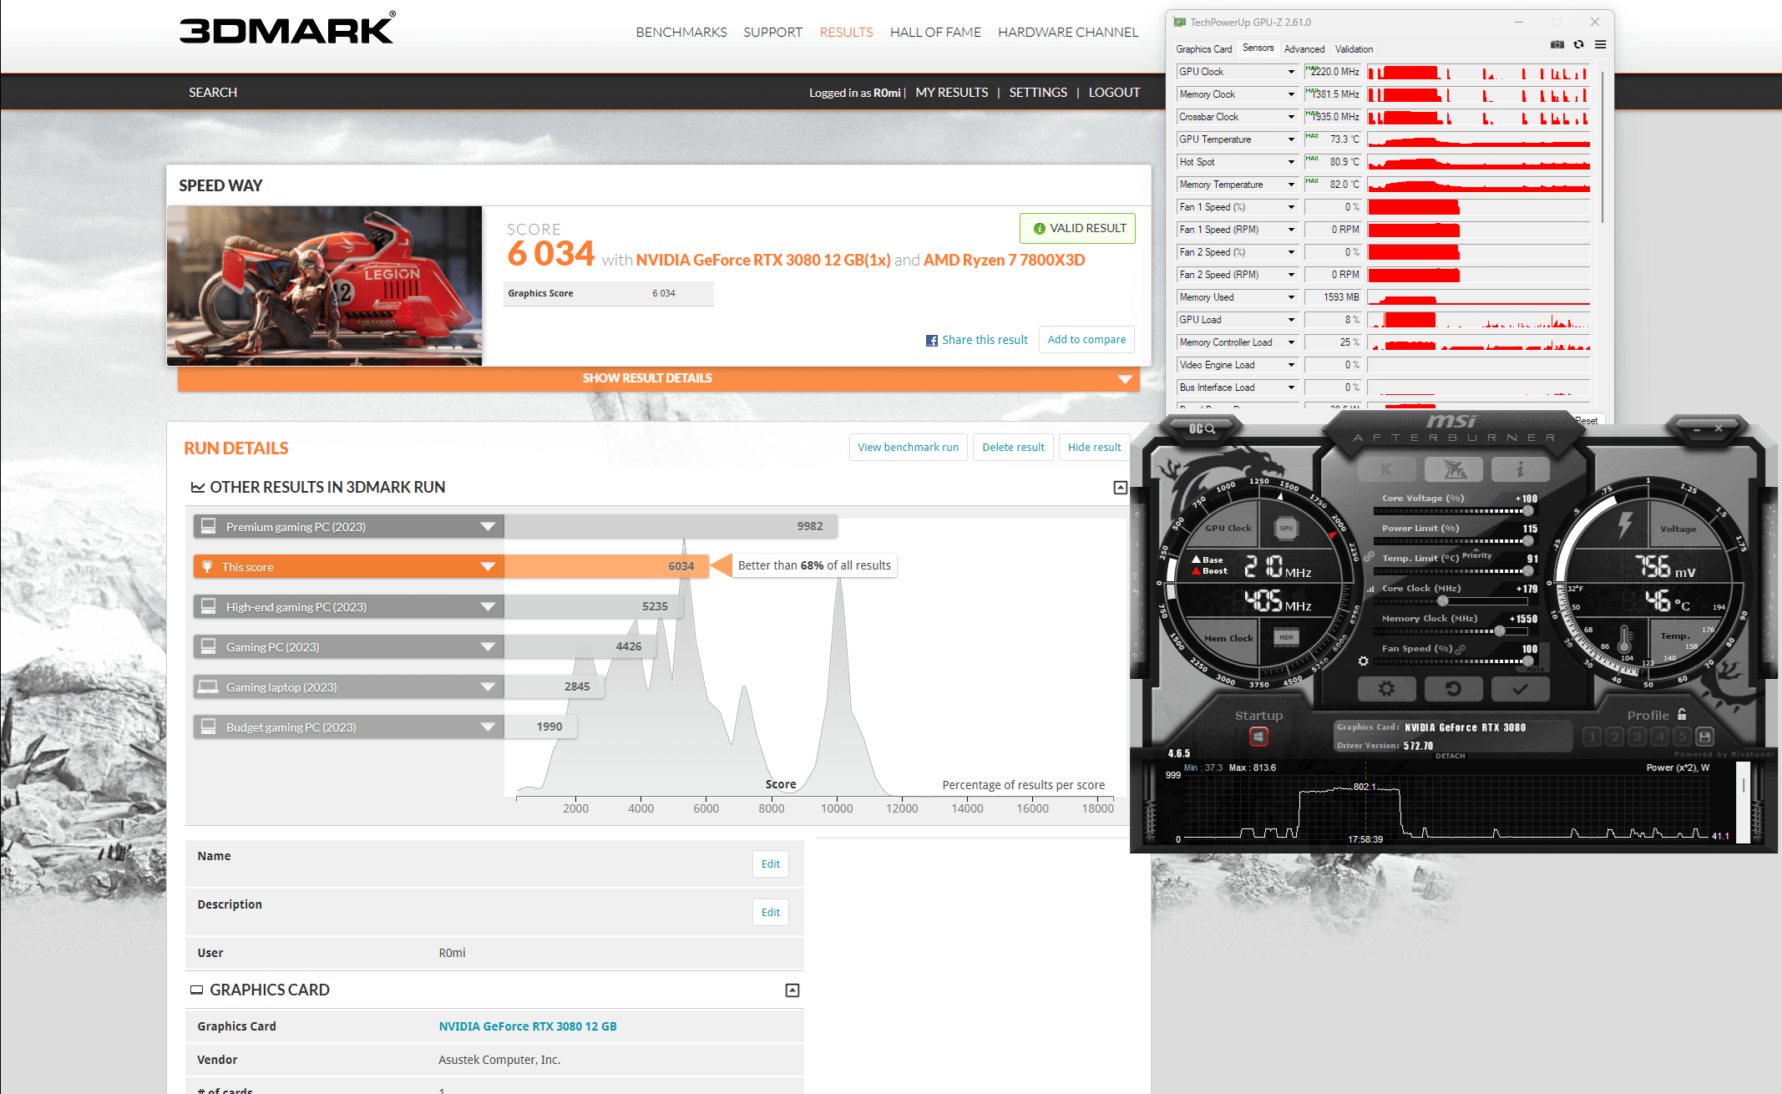Reset Afterburner settings to defaults

point(1453,689)
